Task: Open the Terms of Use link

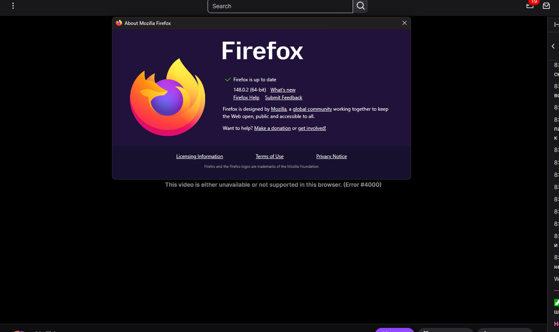Action: [x=270, y=156]
